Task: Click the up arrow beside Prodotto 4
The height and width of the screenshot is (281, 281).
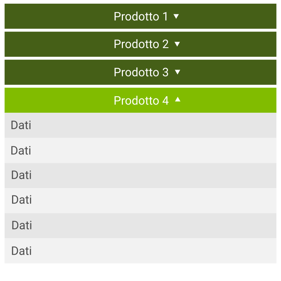Action: tap(177, 99)
